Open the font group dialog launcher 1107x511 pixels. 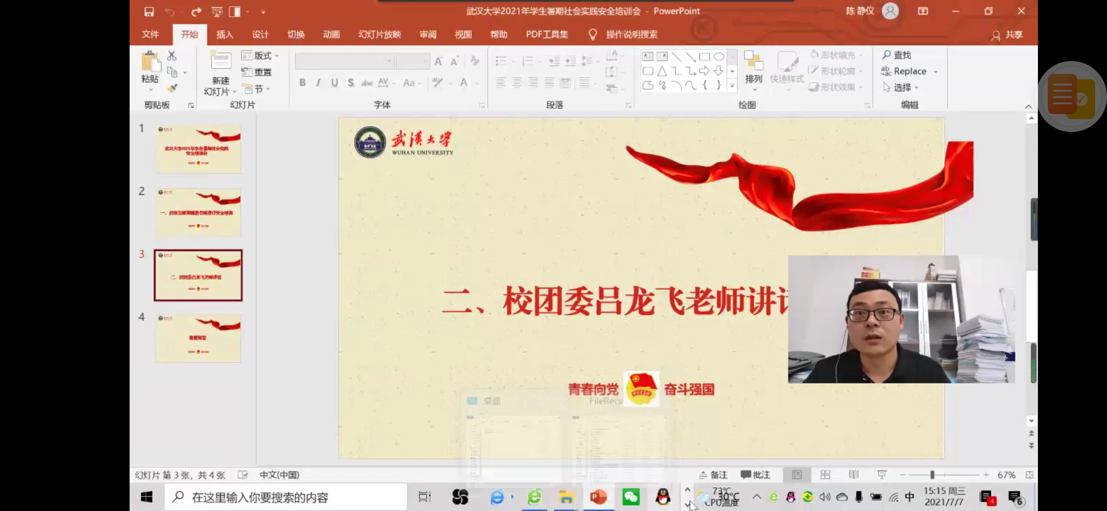coord(482,105)
